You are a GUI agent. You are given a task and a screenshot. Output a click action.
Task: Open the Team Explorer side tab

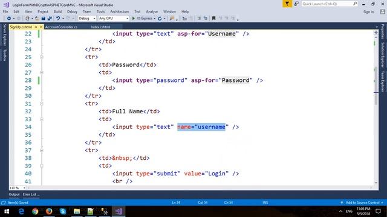tap(383, 81)
